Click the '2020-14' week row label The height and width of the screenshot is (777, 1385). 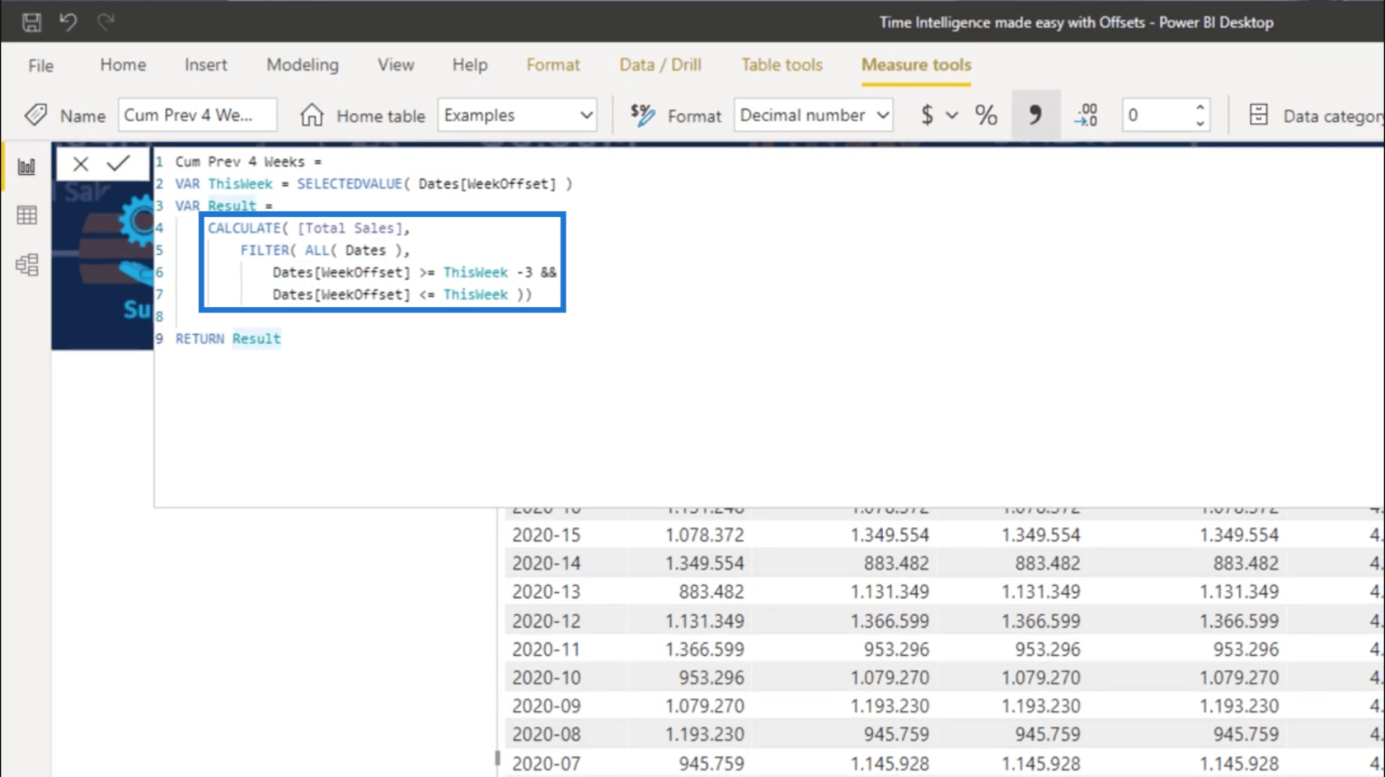click(546, 563)
